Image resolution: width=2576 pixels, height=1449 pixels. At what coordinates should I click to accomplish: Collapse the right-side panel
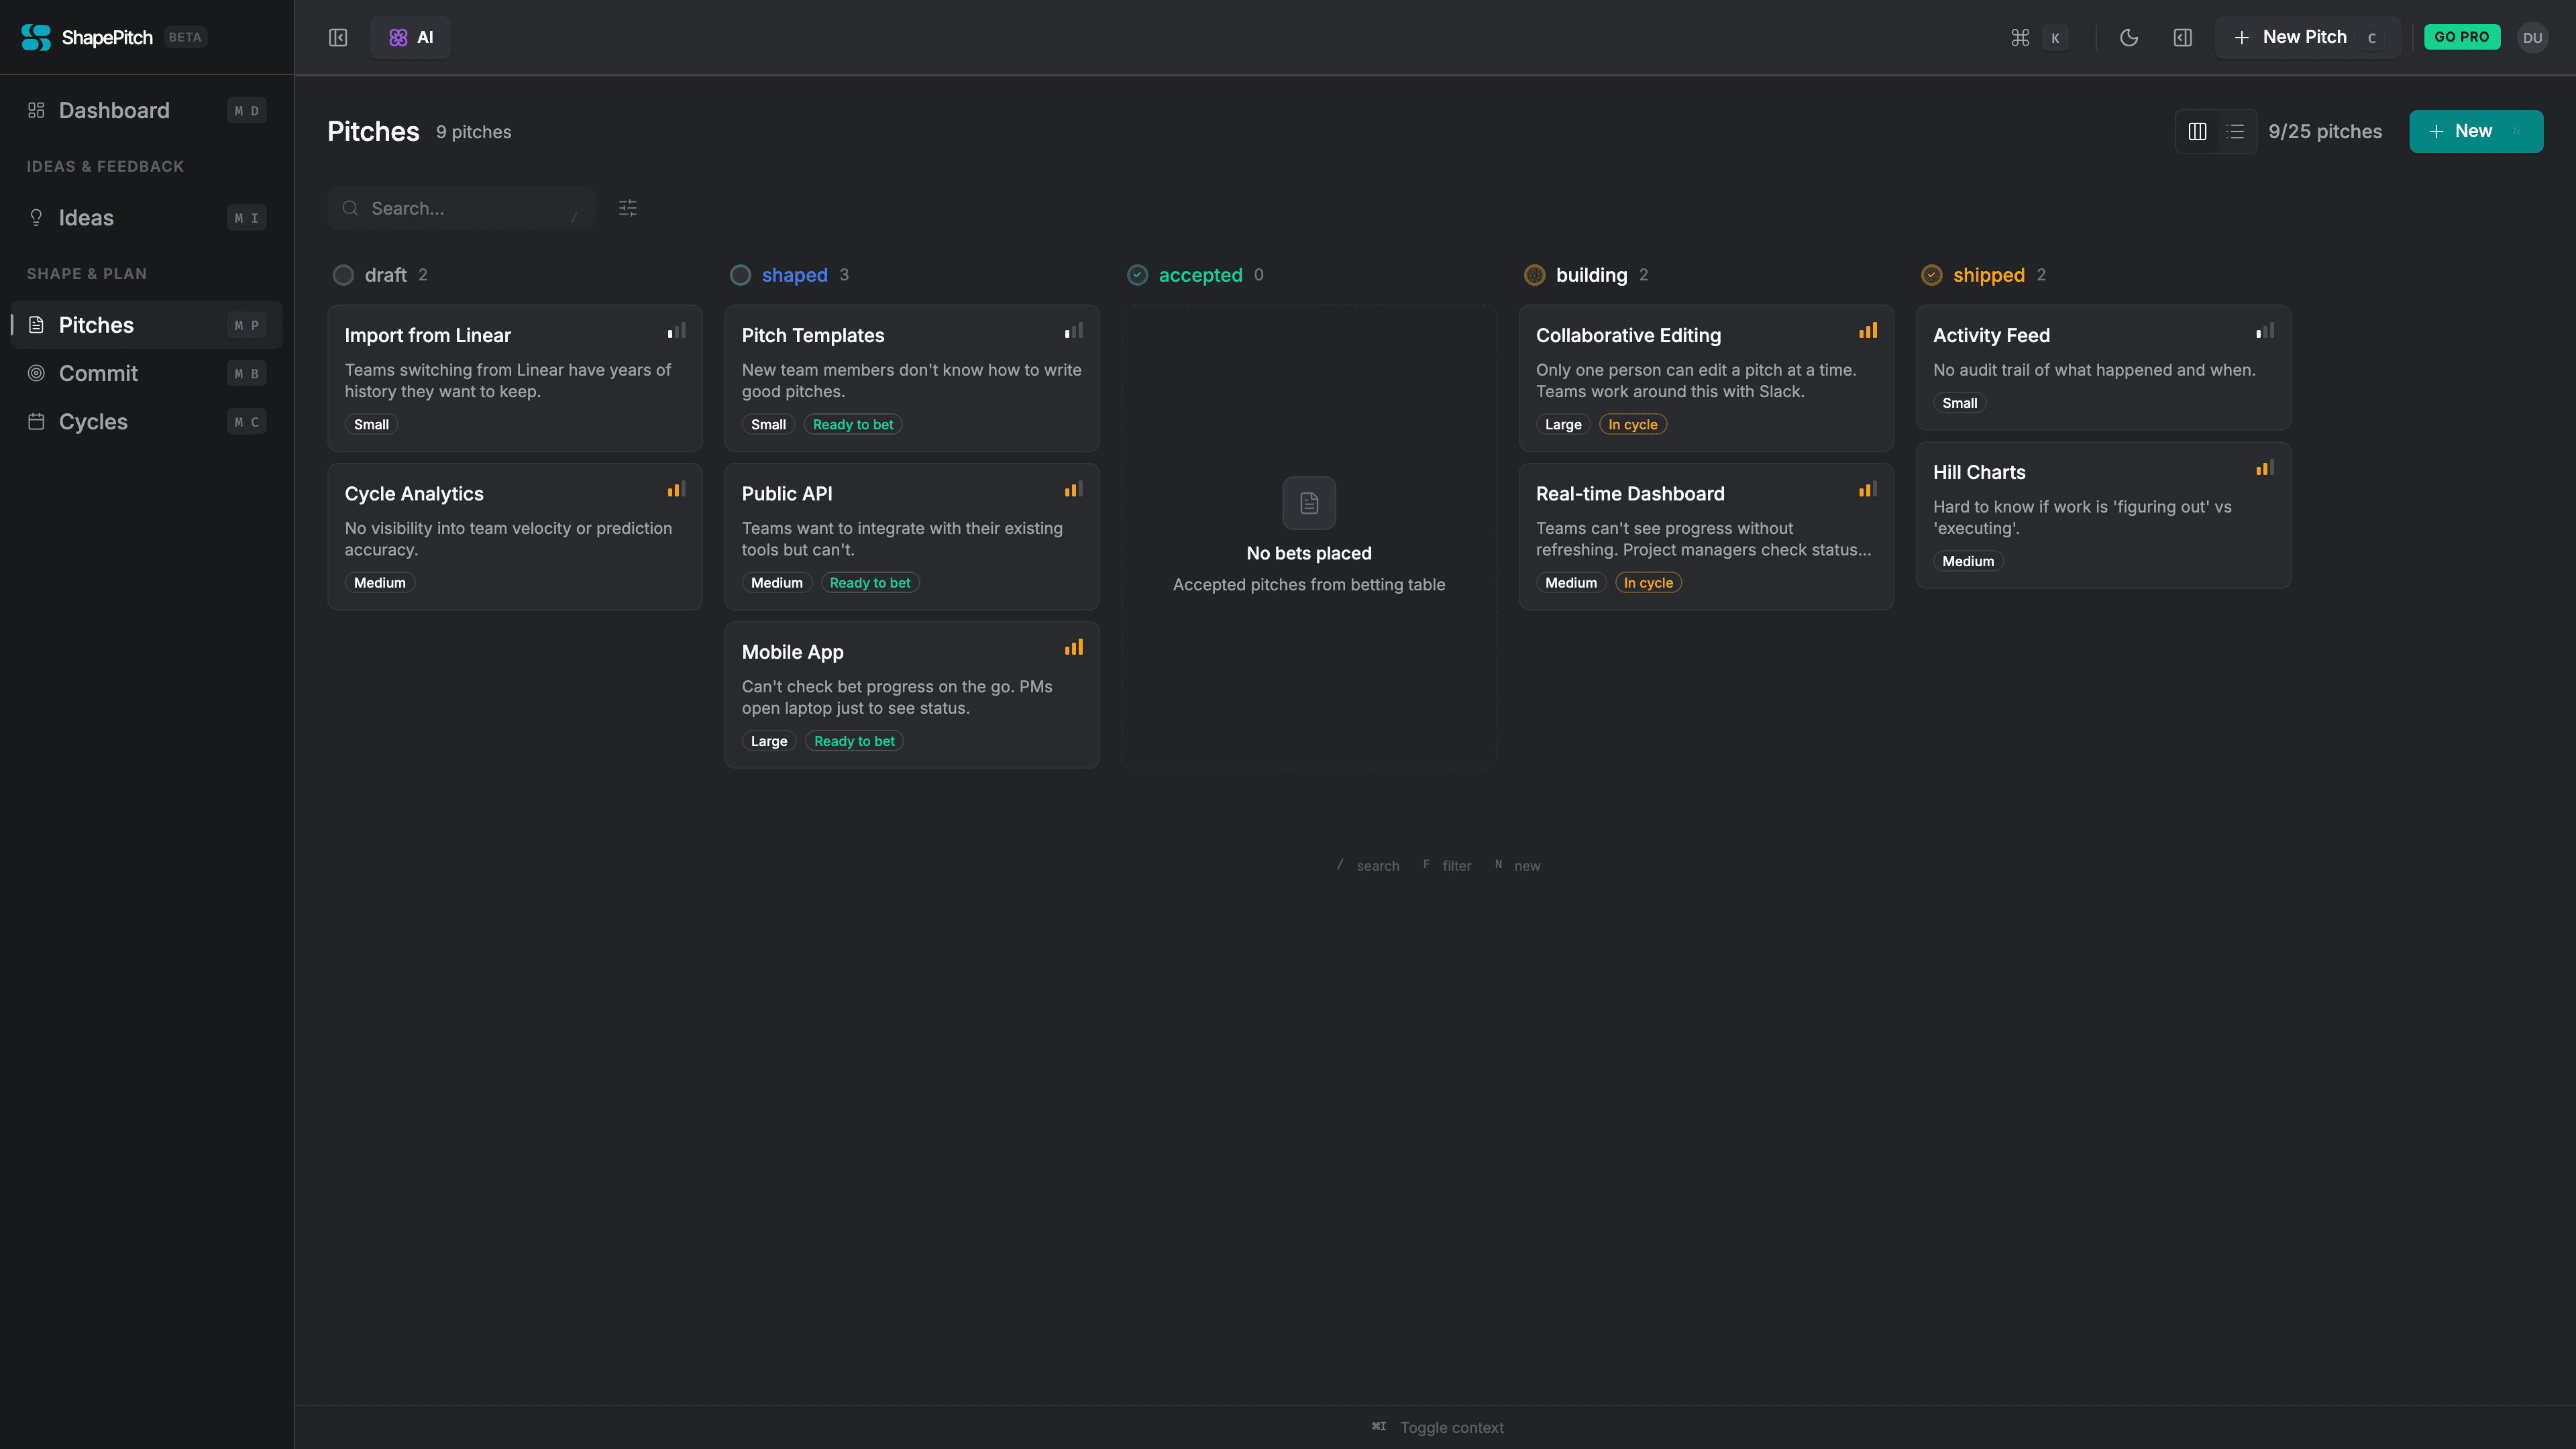point(2183,37)
